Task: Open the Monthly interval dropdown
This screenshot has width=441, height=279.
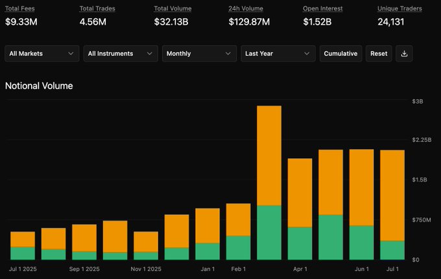Action: tap(199, 54)
